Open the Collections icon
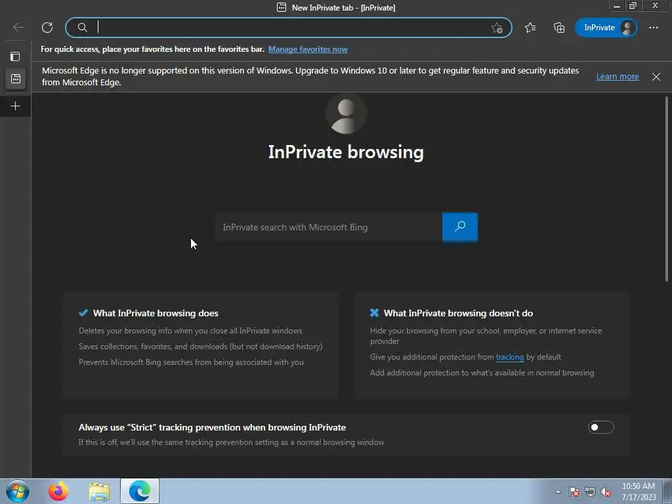The width and height of the screenshot is (672, 504). (559, 28)
